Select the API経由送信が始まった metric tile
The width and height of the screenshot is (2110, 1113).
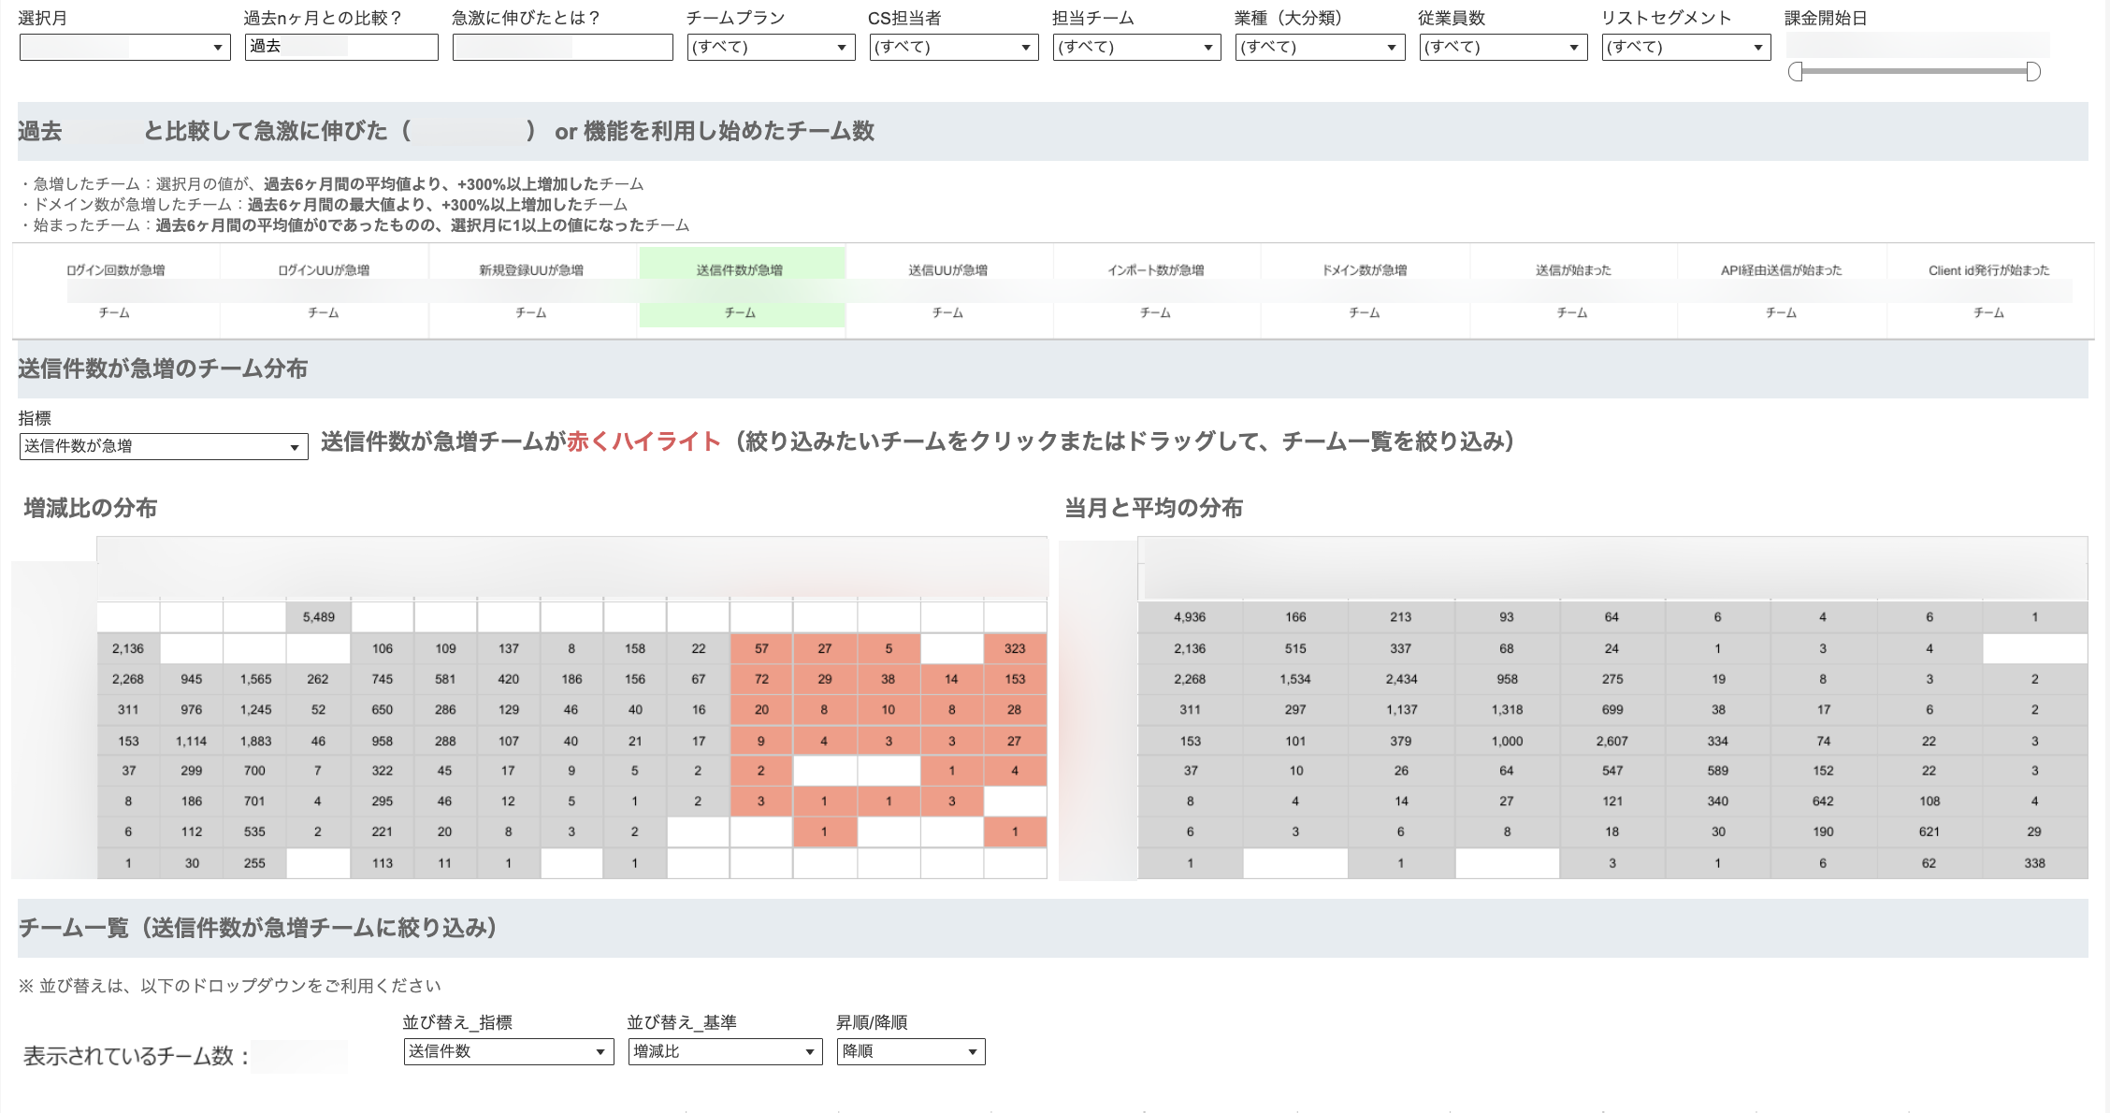(x=1779, y=290)
